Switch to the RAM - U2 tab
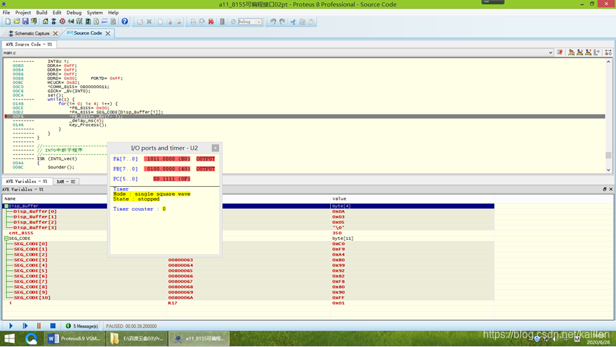The image size is (616, 347). [x=66, y=181]
